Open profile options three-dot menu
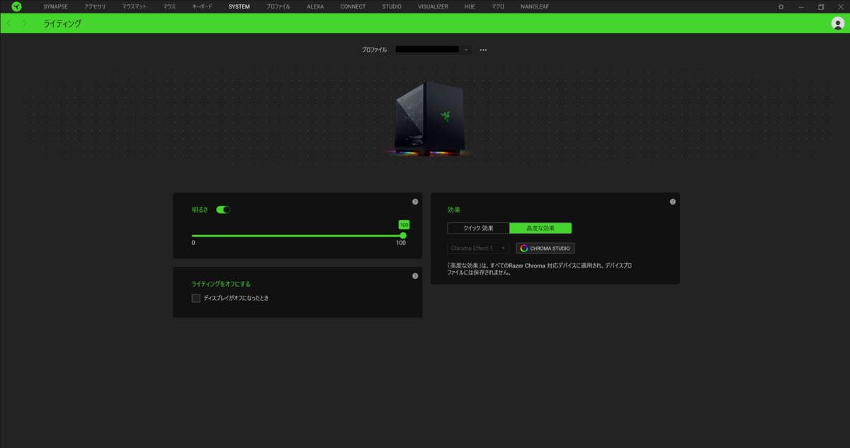This screenshot has width=850, height=448. pos(483,50)
